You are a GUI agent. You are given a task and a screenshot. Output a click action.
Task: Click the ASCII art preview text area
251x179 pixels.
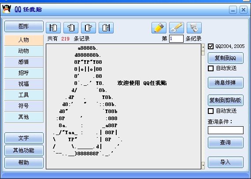123,106
